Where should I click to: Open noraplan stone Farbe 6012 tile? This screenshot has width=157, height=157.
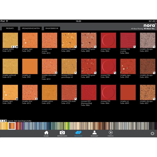click(x=30, y=93)
